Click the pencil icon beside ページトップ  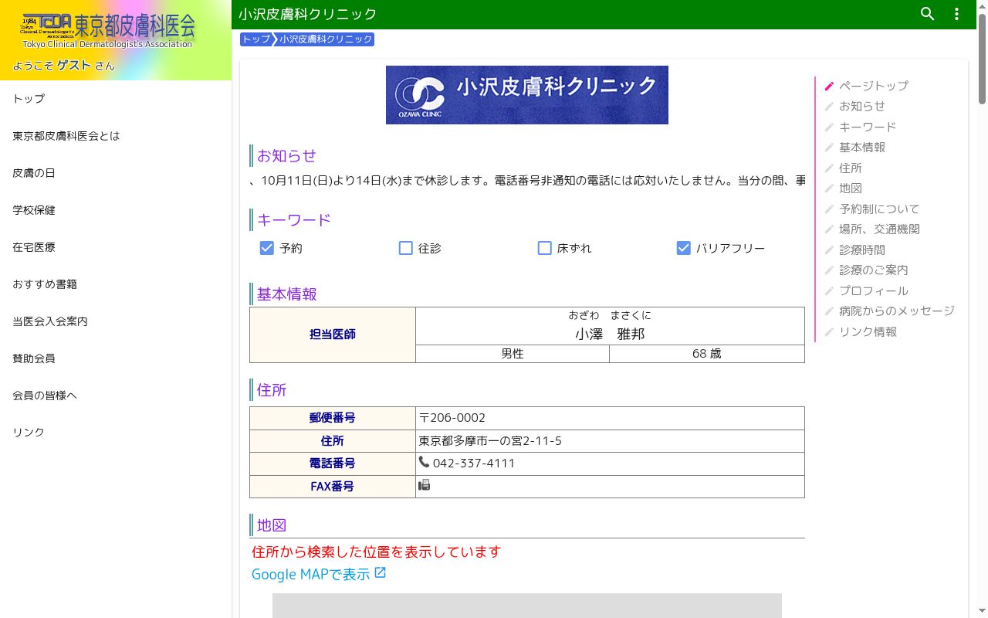[x=830, y=86]
